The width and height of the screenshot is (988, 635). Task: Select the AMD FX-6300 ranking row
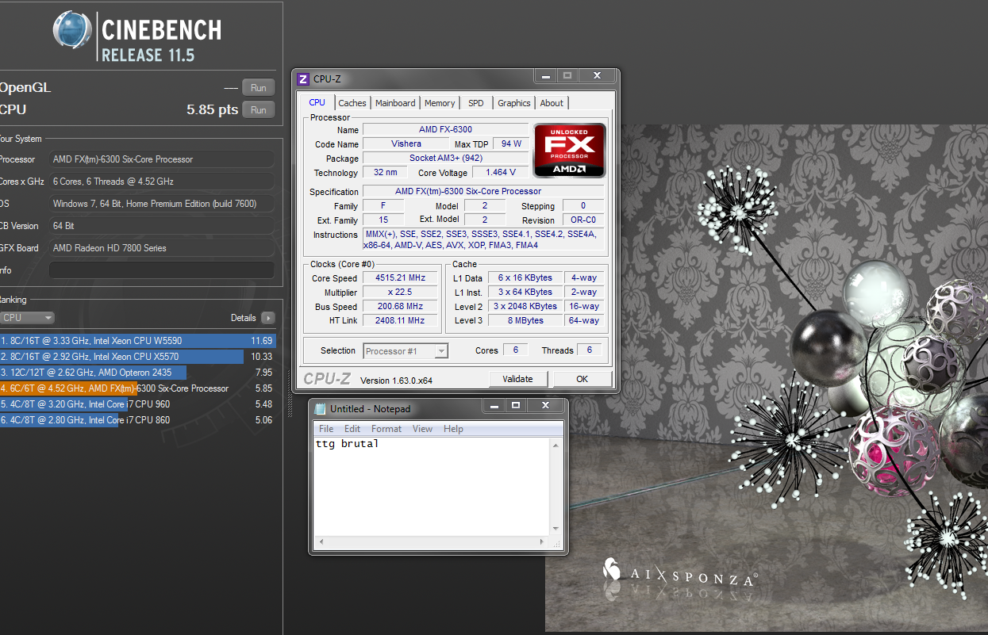coord(137,388)
